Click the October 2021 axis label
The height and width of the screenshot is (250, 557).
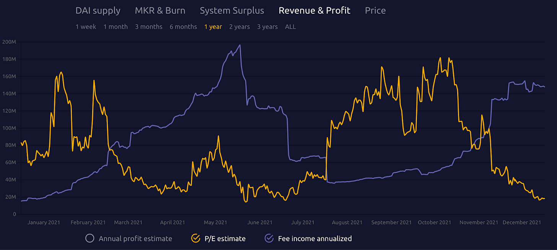coord(434,223)
